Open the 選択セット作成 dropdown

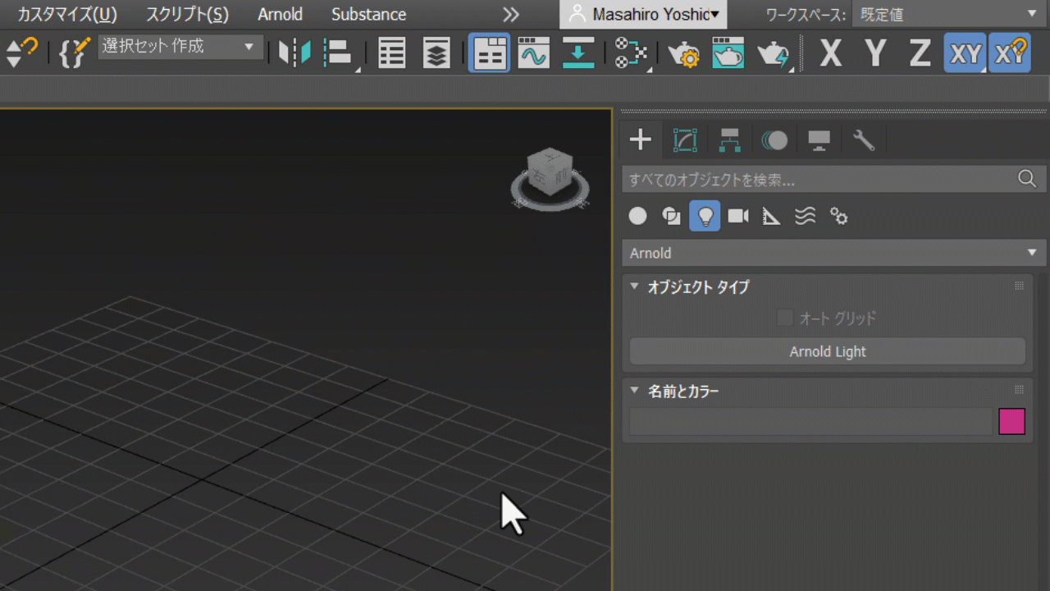click(180, 47)
